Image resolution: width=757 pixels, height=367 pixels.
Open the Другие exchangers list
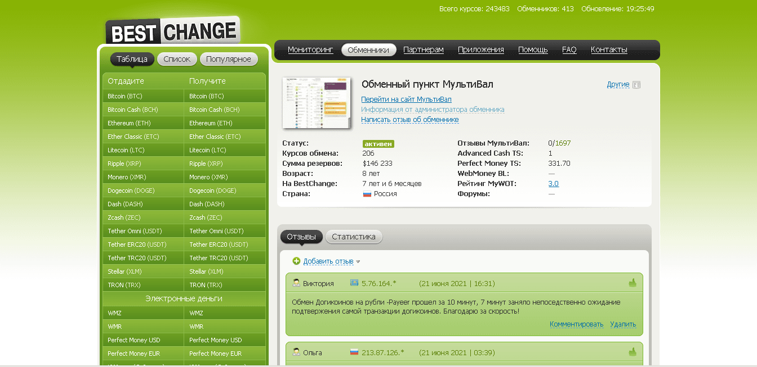(618, 84)
